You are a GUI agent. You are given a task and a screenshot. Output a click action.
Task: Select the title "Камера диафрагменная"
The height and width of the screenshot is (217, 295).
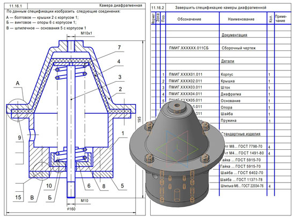[121, 5]
